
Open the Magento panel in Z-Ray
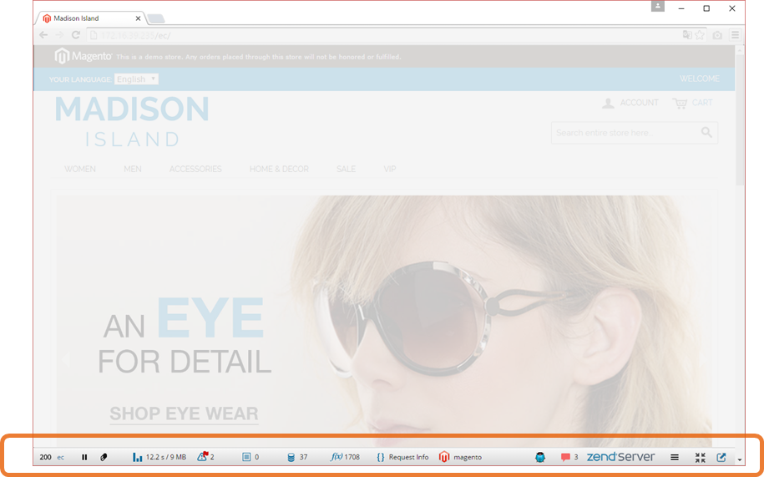click(460, 457)
